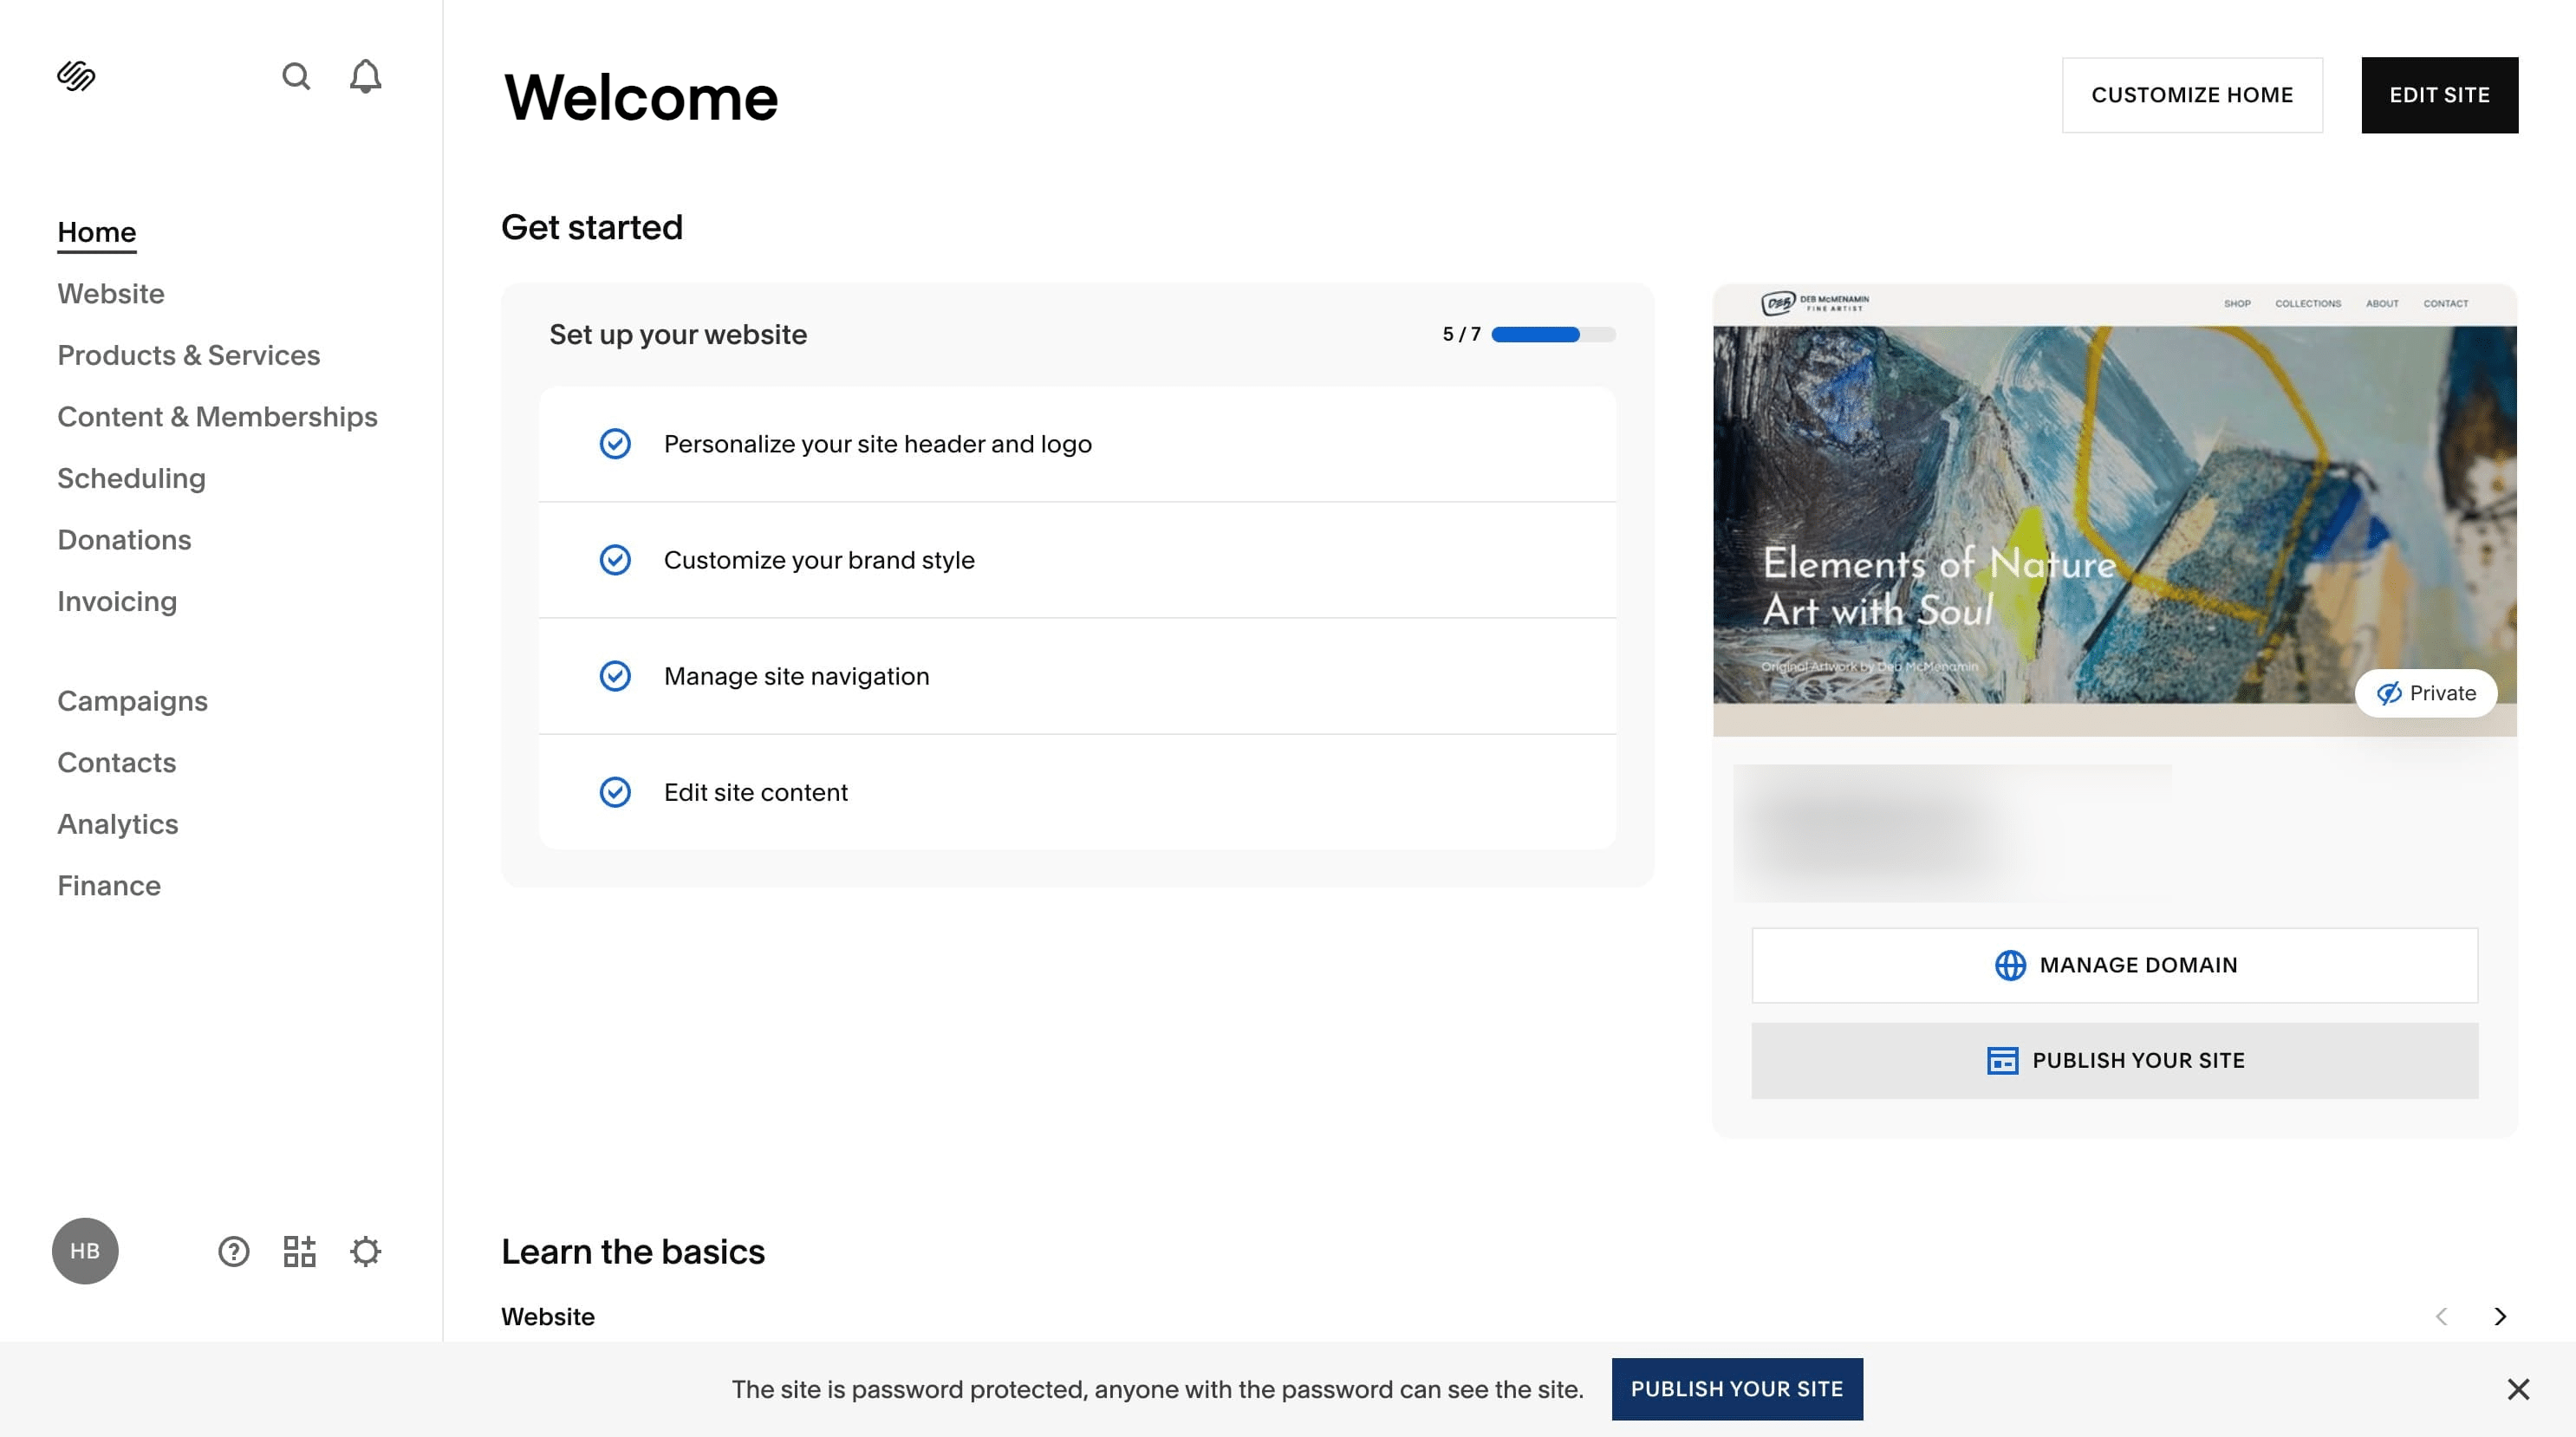Open Scheduling in the sidebar
The image size is (2576, 1437).
(132, 478)
